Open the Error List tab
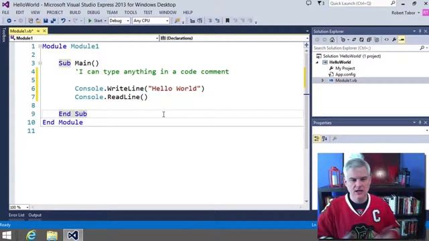Screen dimensions: 429x241 point(16,215)
